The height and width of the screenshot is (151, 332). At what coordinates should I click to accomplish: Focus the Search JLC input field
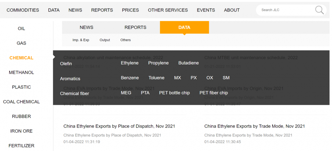(x=286, y=10)
